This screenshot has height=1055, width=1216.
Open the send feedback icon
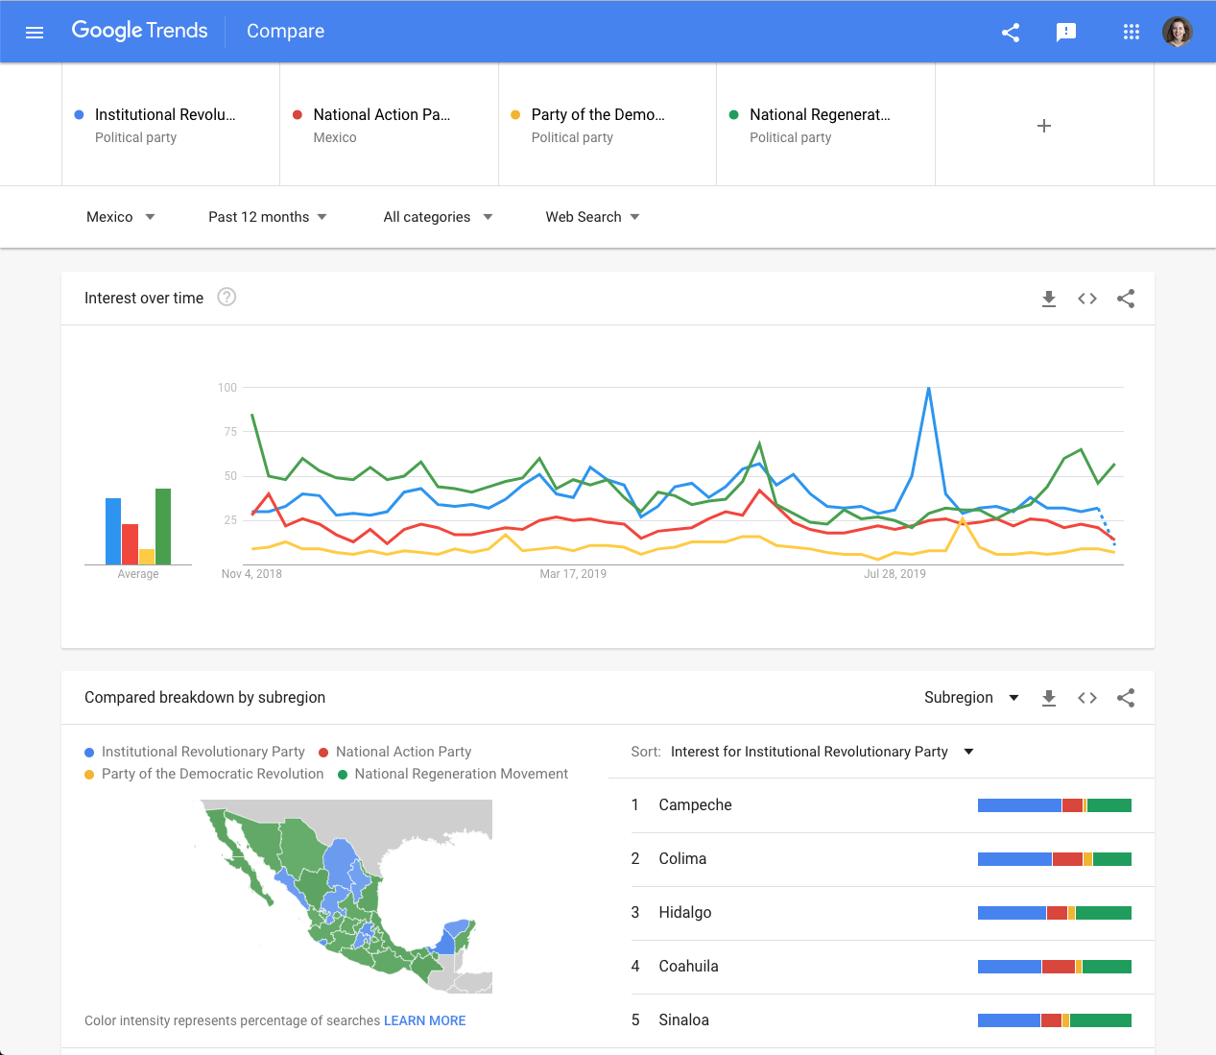pos(1065,33)
